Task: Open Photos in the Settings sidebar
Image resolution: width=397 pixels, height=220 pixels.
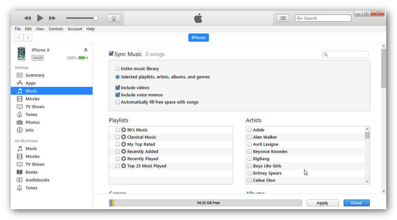Action: [32, 122]
